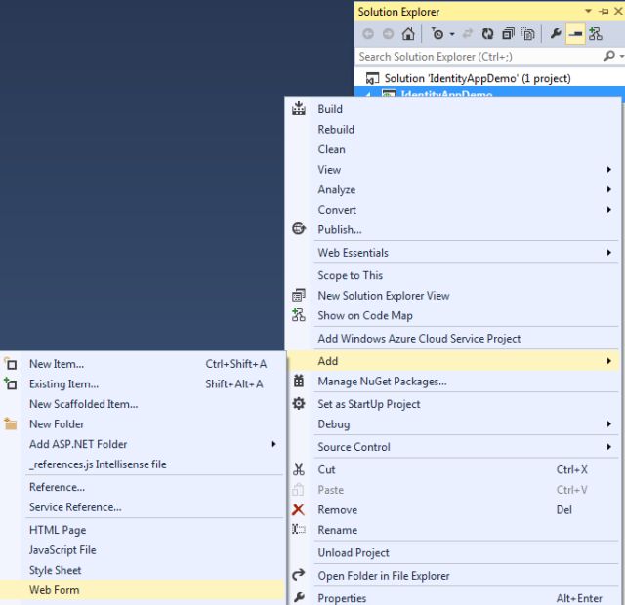This screenshot has height=605, width=625.
Task: Open the Pending Changes Filter dropdown arrow
Action: coord(452,34)
